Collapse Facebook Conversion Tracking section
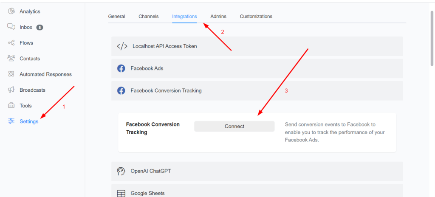The width and height of the screenshot is (435, 197). pos(257,90)
